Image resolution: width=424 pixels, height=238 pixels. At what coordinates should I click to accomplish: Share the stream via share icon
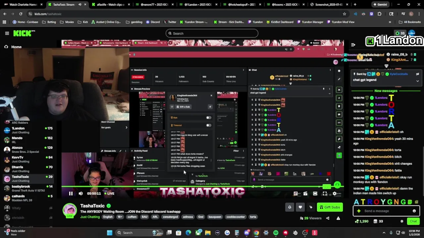(328, 218)
